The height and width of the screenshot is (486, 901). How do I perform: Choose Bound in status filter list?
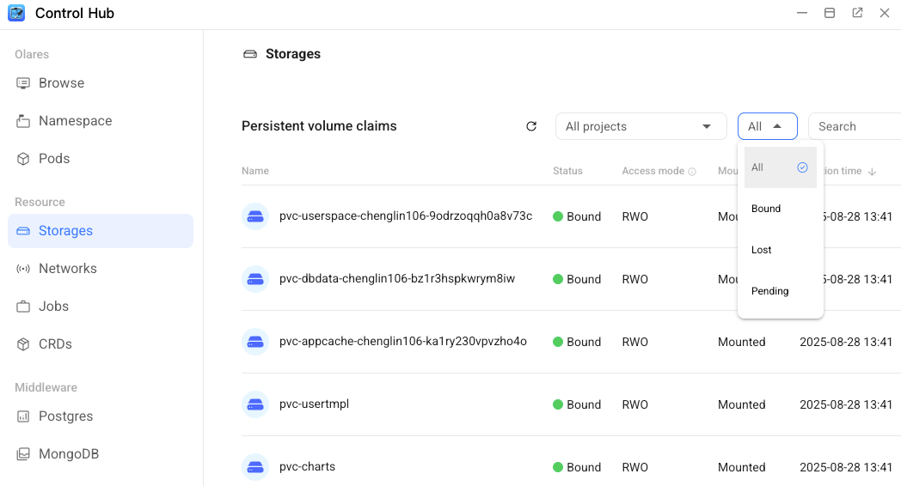(x=766, y=209)
